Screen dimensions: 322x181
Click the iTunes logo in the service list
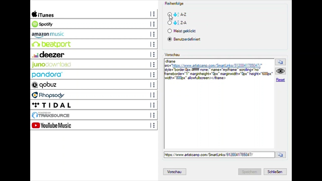(x=43, y=15)
